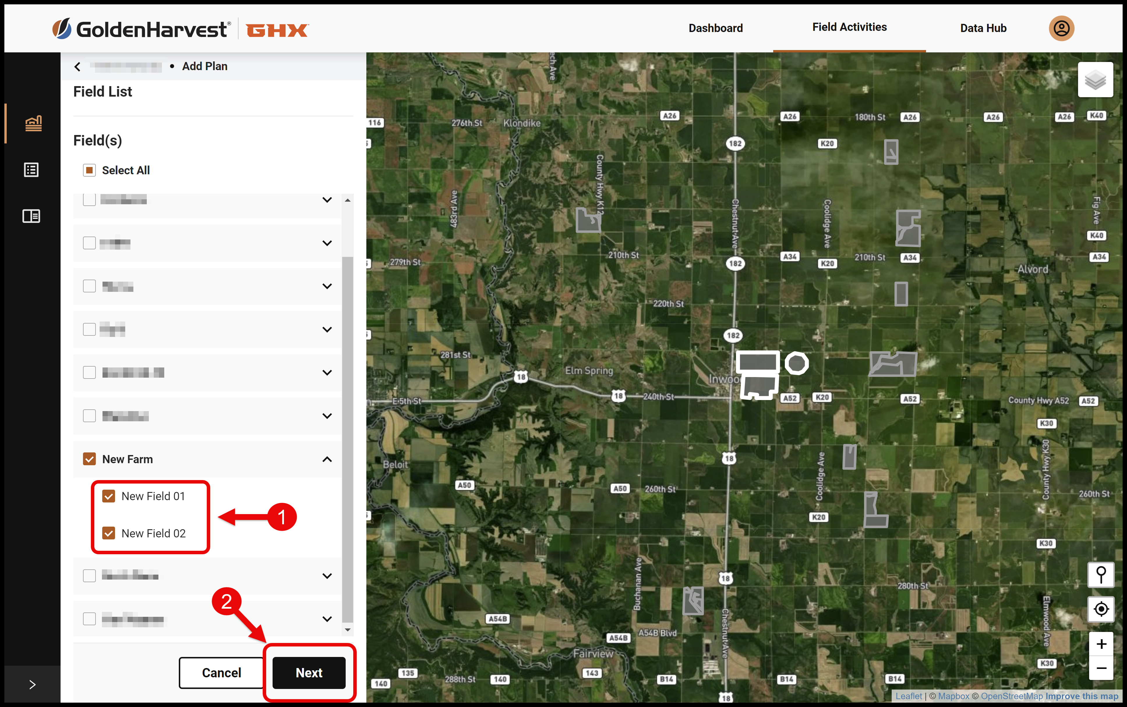
Task: Collapse the New Farm group
Action: tap(327, 459)
